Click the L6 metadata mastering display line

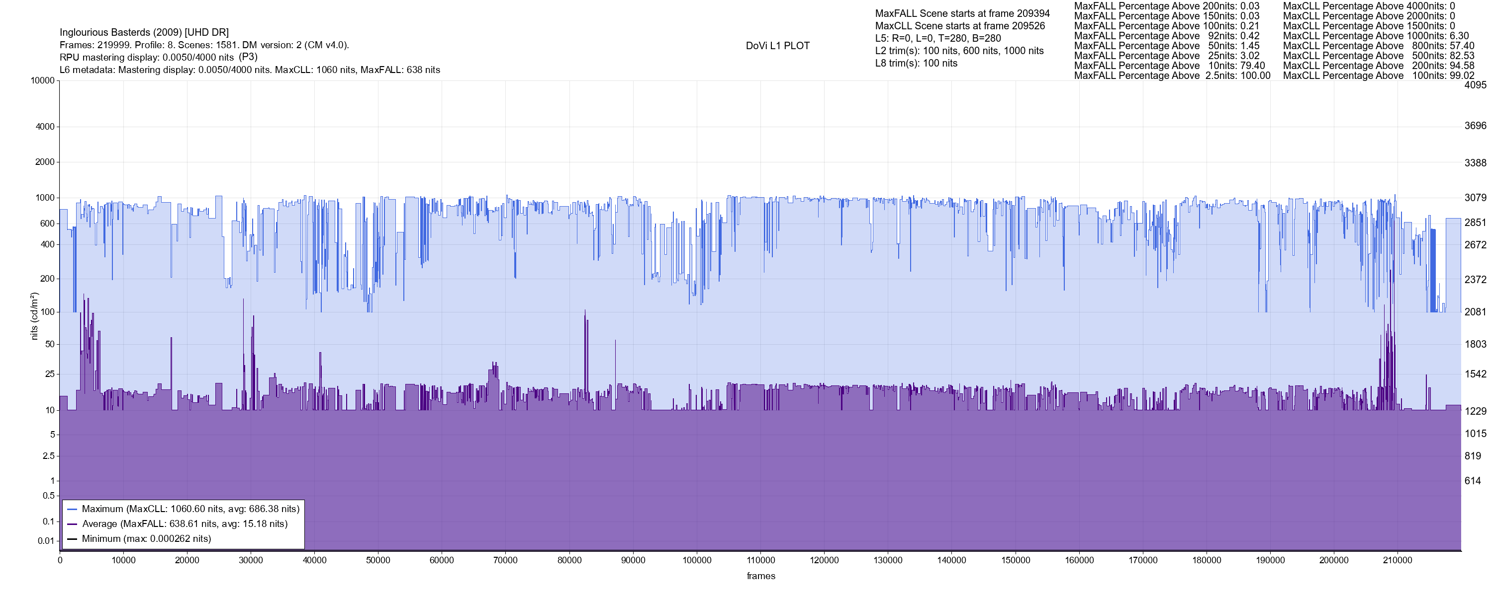click(x=250, y=70)
